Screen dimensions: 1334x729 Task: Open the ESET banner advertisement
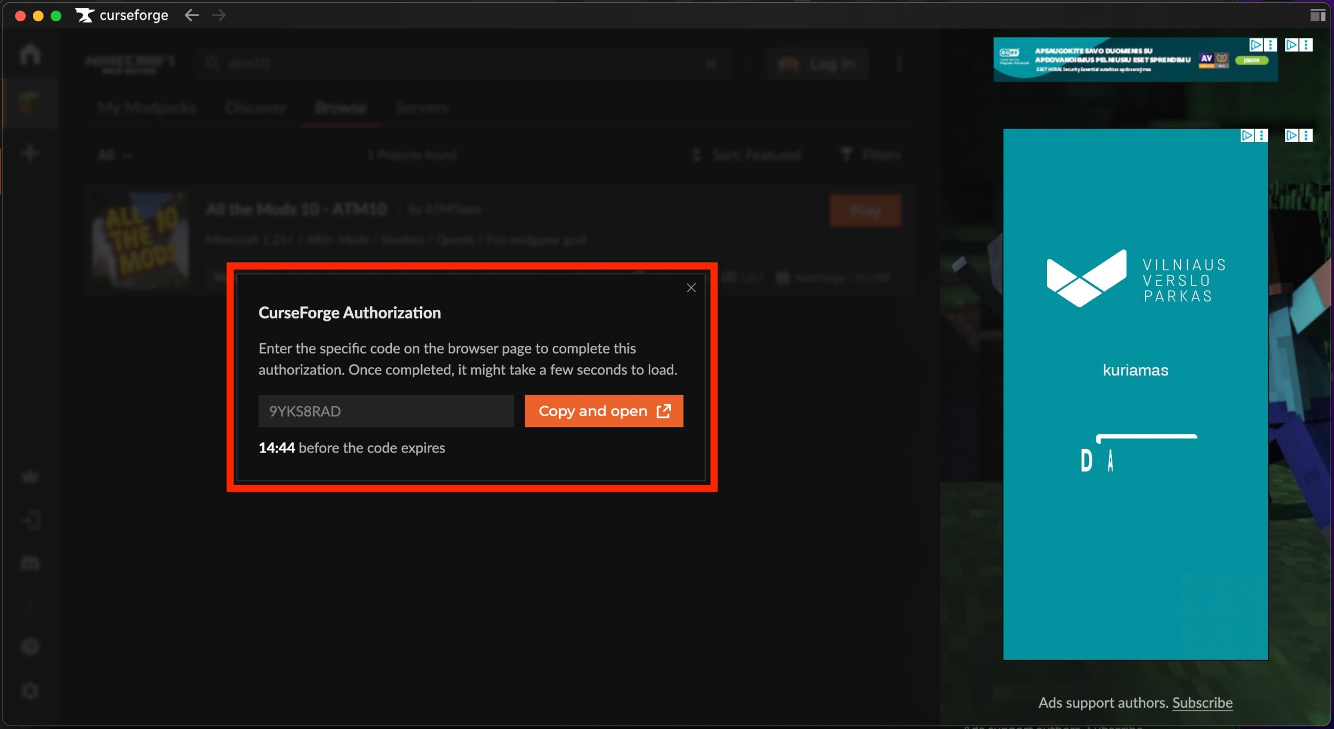1135,59
